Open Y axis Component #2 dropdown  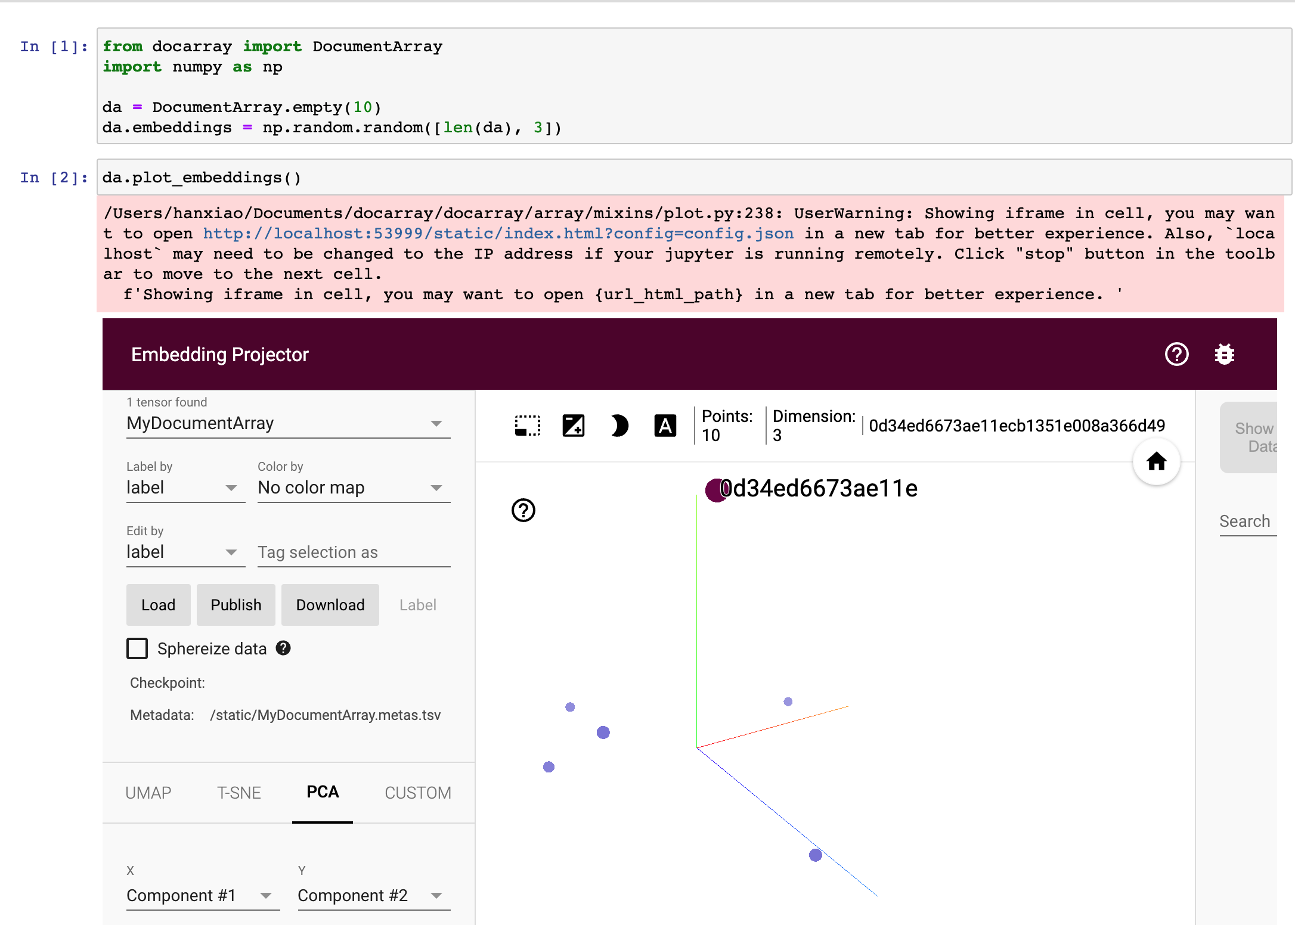coord(373,895)
